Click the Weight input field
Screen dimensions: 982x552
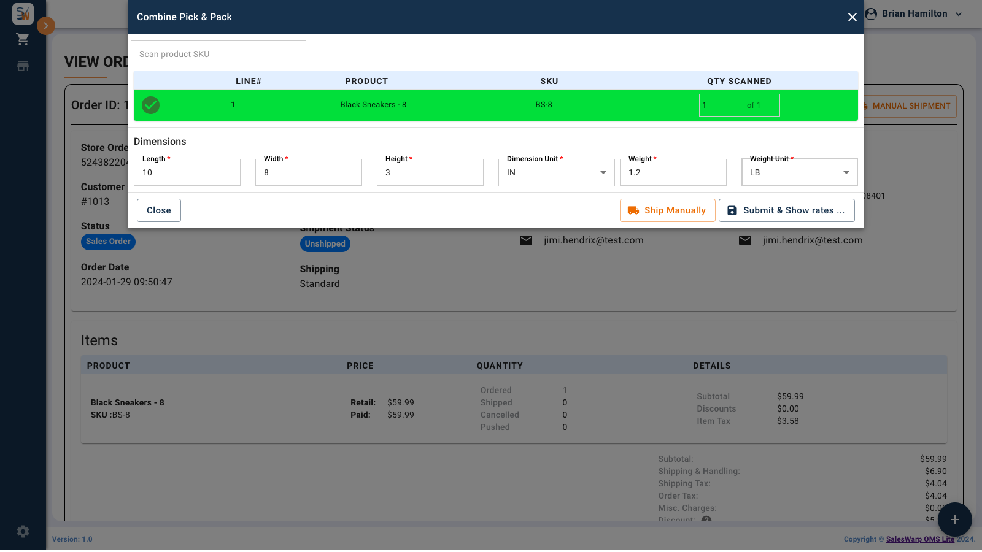tap(673, 173)
